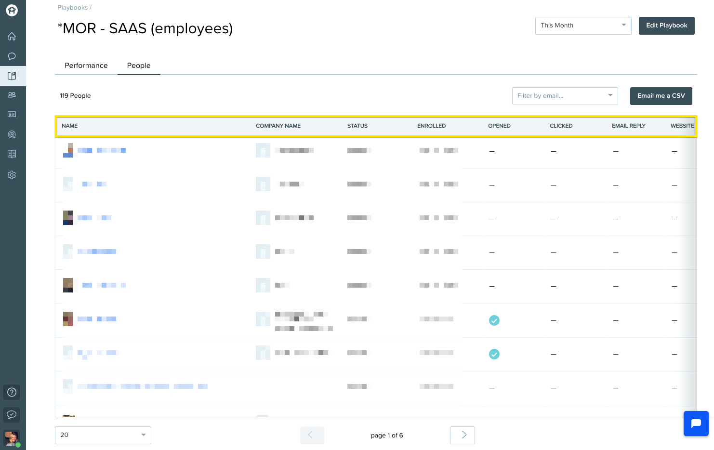Click the first row's contact avatar thumbnail
This screenshot has width=714, height=450.
point(68,150)
